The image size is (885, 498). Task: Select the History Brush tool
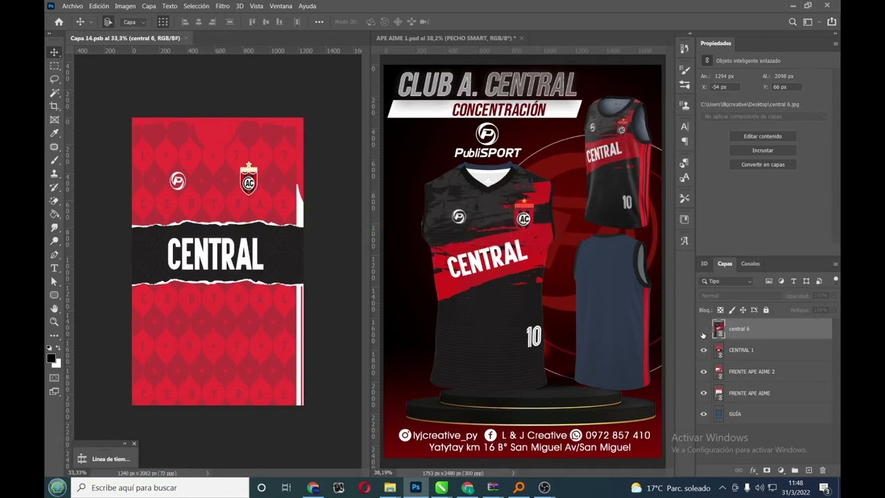pos(54,187)
